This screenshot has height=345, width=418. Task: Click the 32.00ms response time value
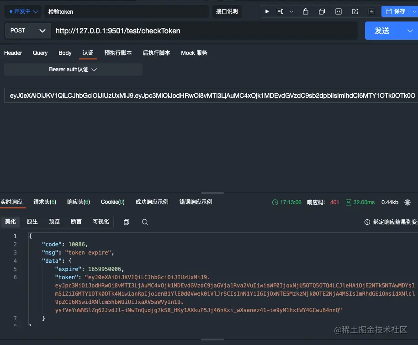point(364,202)
